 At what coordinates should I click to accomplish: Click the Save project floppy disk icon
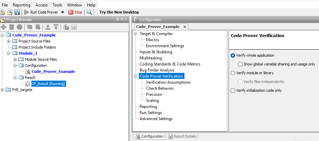tap(17, 12)
